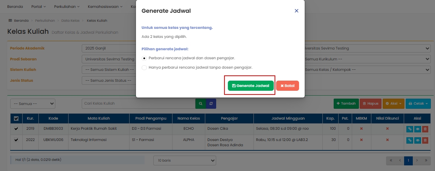The height and width of the screenshot is (171, 435).
Task: Click in the Cari Kelas Kuliah search field
Action: click(138, 103)
